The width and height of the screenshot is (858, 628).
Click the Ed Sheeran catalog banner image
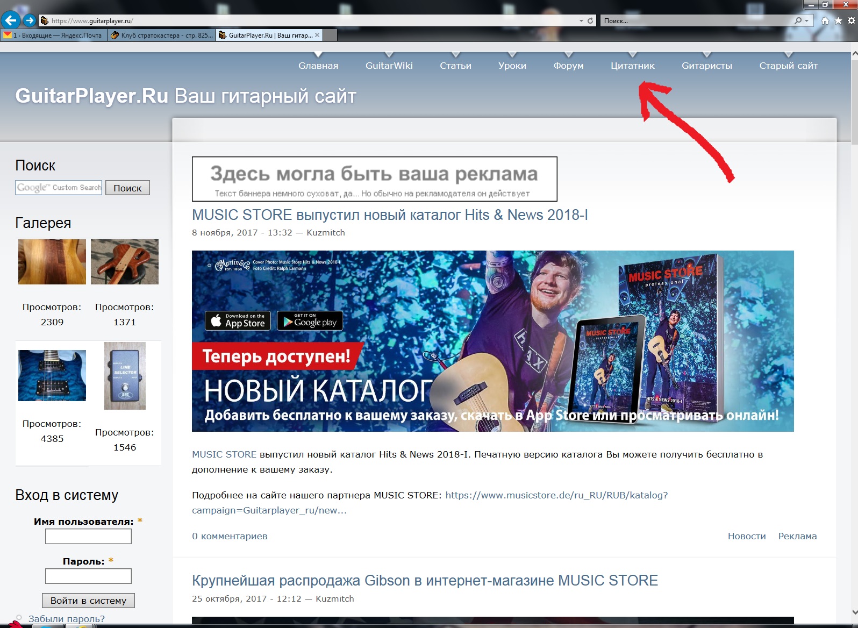click(x=493, y=341)
